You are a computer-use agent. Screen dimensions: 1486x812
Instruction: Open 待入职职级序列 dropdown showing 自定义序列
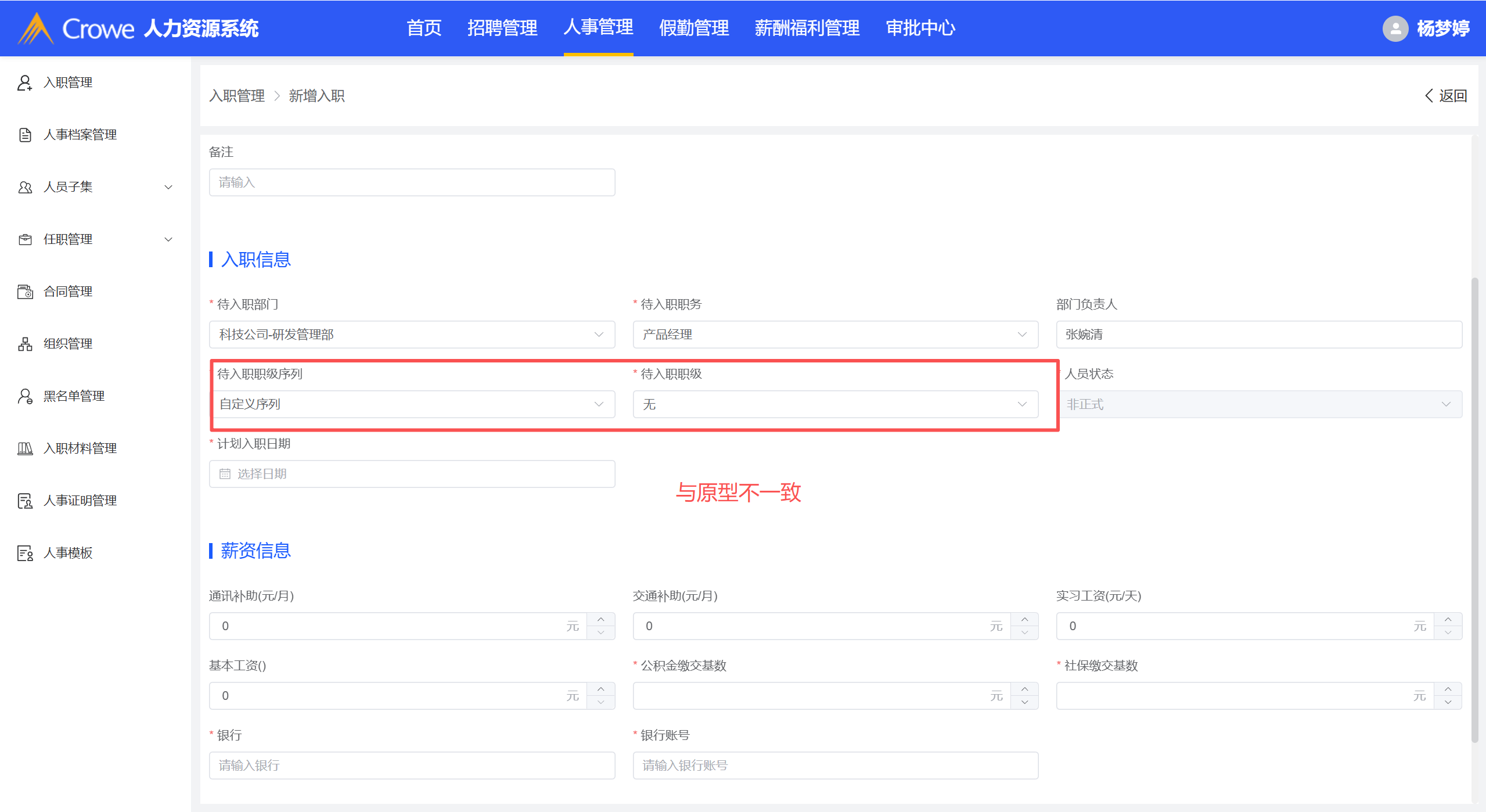pyautogui.click(x=411, y=404)
